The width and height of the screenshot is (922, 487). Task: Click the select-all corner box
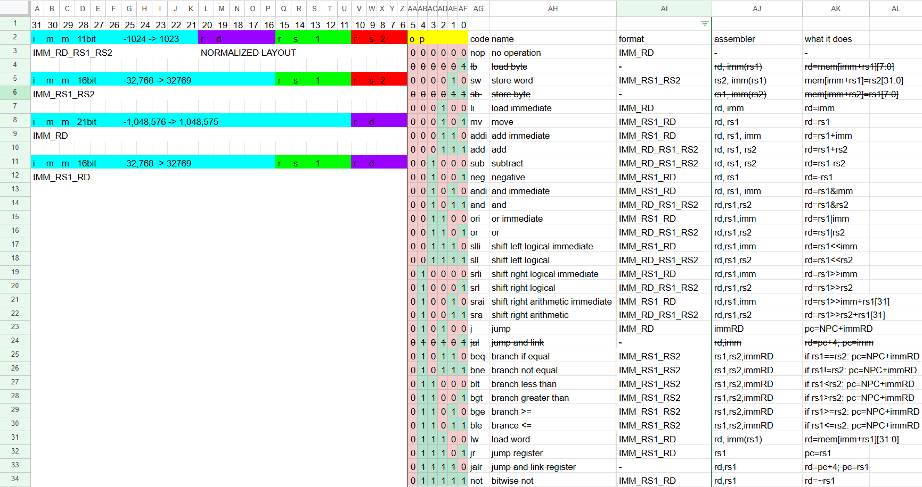click(15, 9)
